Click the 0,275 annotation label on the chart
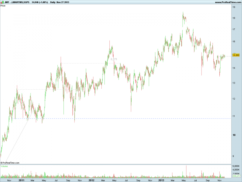 coord(114,59)
